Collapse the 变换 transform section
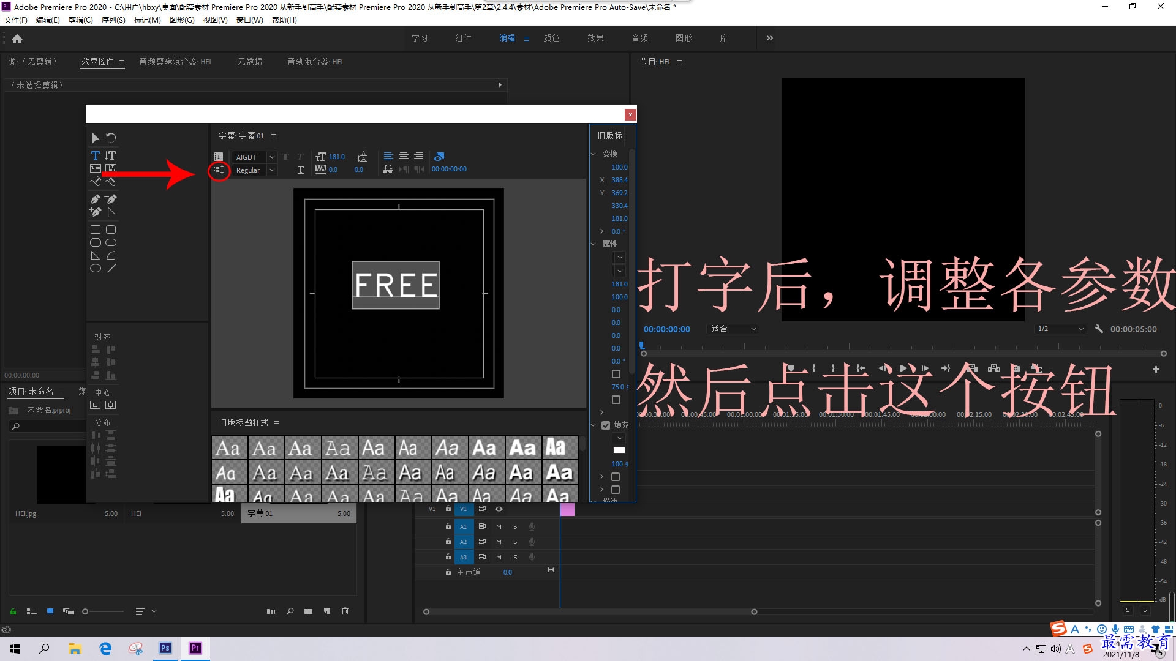Image resolution: width=1176 pixels, height=661 pixels. coord(594,154)
